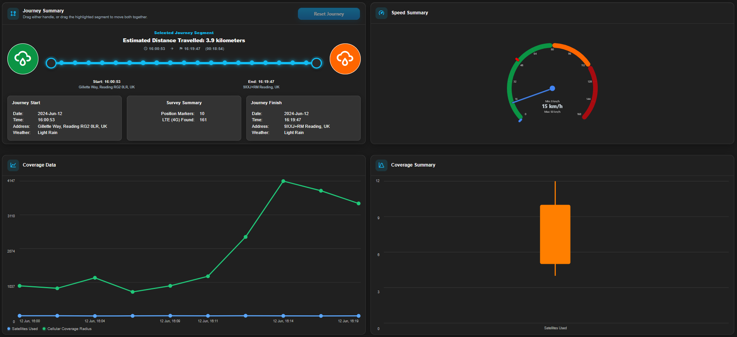The image size is (737, 337).
Task: Click the Position Markers value 10
Action: coord(202,113)
